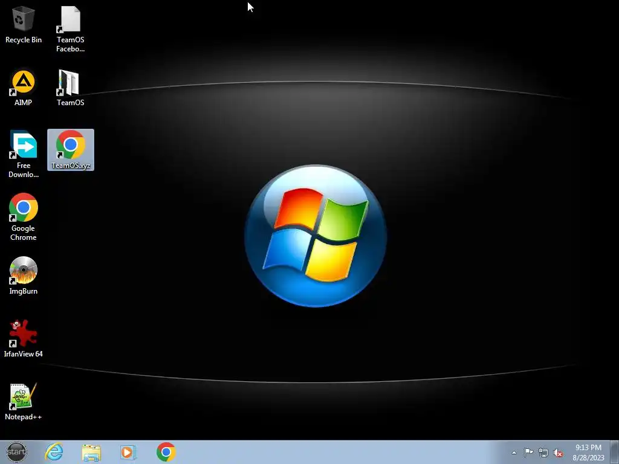This screenshot has width=619, height=464.
Task: Select the Google Chrome desktop icon
Action: (x=24, y=217)
